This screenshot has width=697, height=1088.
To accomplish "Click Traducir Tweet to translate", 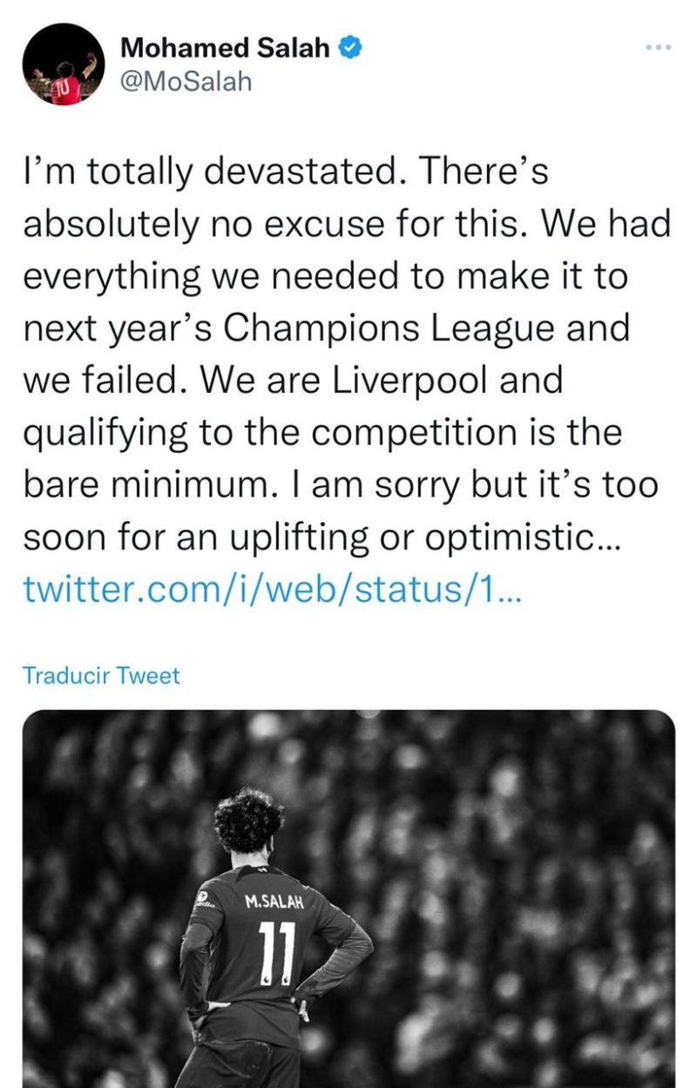I will [x=101, y=675].
